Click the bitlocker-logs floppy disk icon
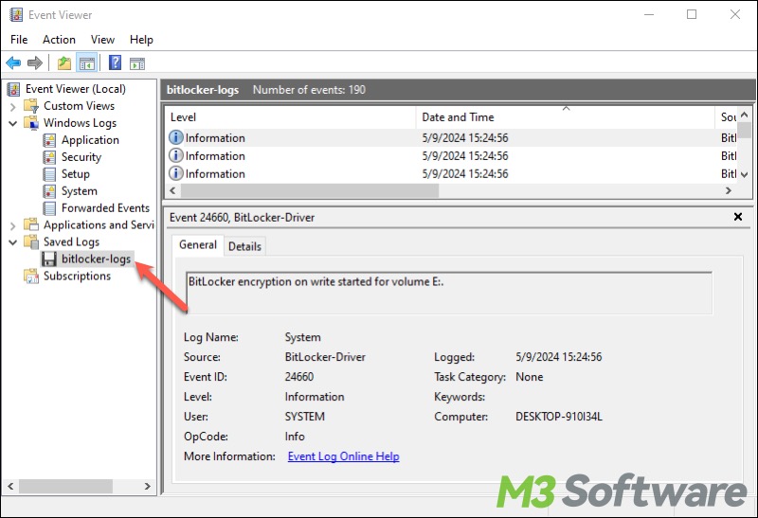The height and width of the screenshot is (518, 758). click(49, 259)
